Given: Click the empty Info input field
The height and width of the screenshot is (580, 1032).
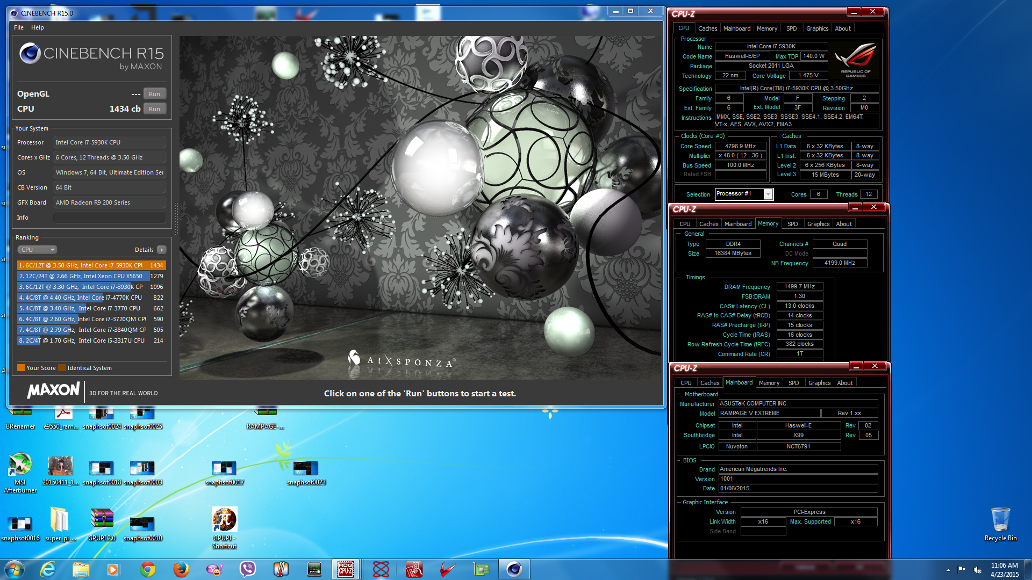Looking at the screenshot, I should [110, 218].
